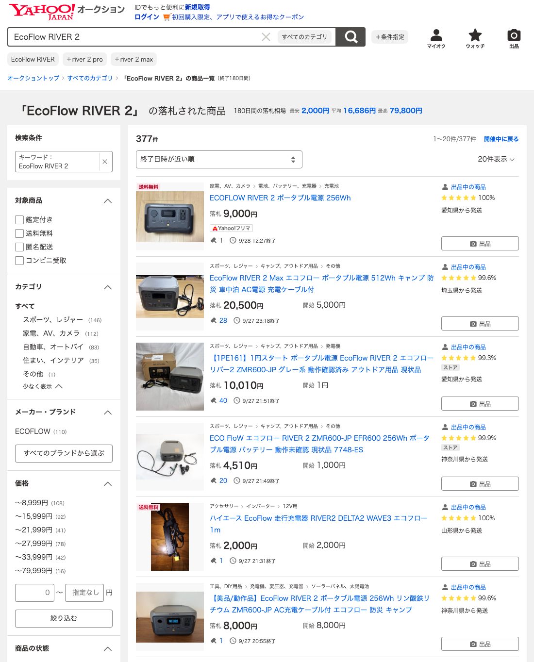Toggle the コンビニ受取 checkbox
The width and height of the screenshot is (534, 662).
coord(19,260)
